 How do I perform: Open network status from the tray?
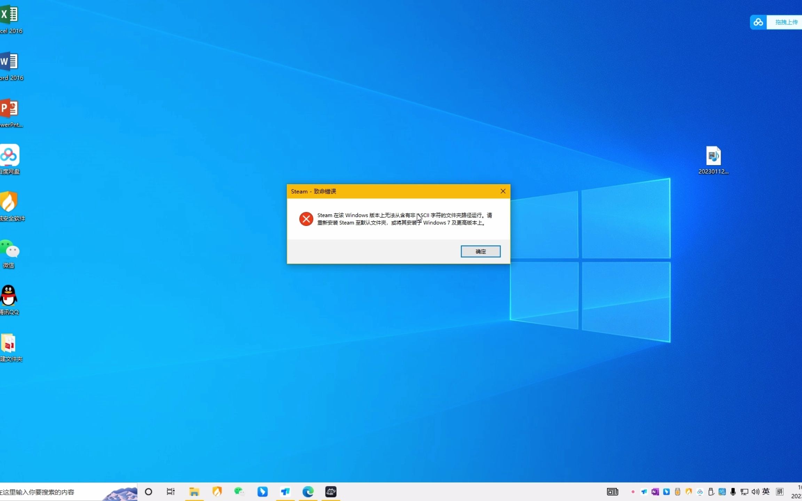pos(744,492)
